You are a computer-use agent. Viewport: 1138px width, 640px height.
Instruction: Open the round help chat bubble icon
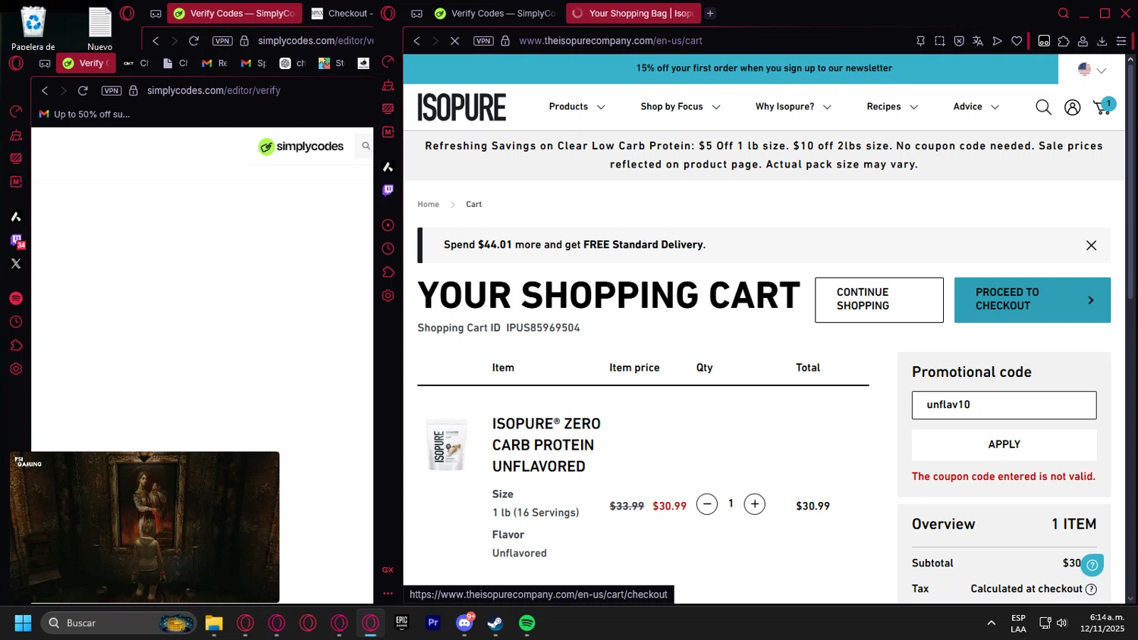click(1092, 565)
